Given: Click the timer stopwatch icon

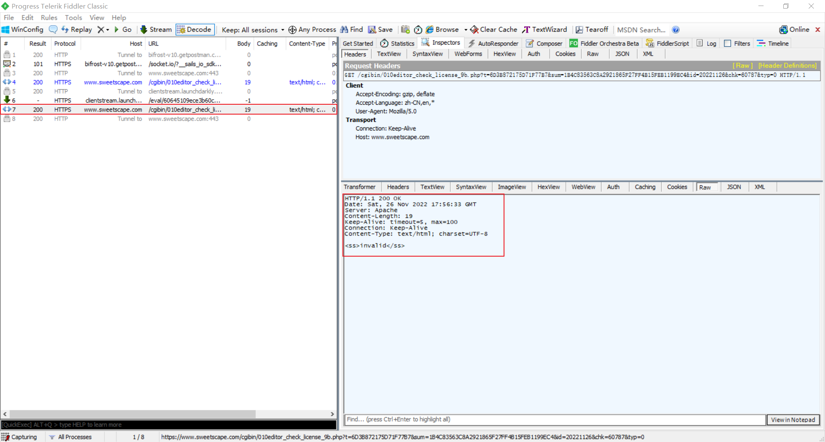Looking at the screenshot, I should [418, 30].
